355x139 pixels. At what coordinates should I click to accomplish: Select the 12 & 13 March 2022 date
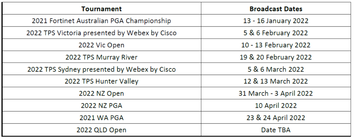coord(276,81)
